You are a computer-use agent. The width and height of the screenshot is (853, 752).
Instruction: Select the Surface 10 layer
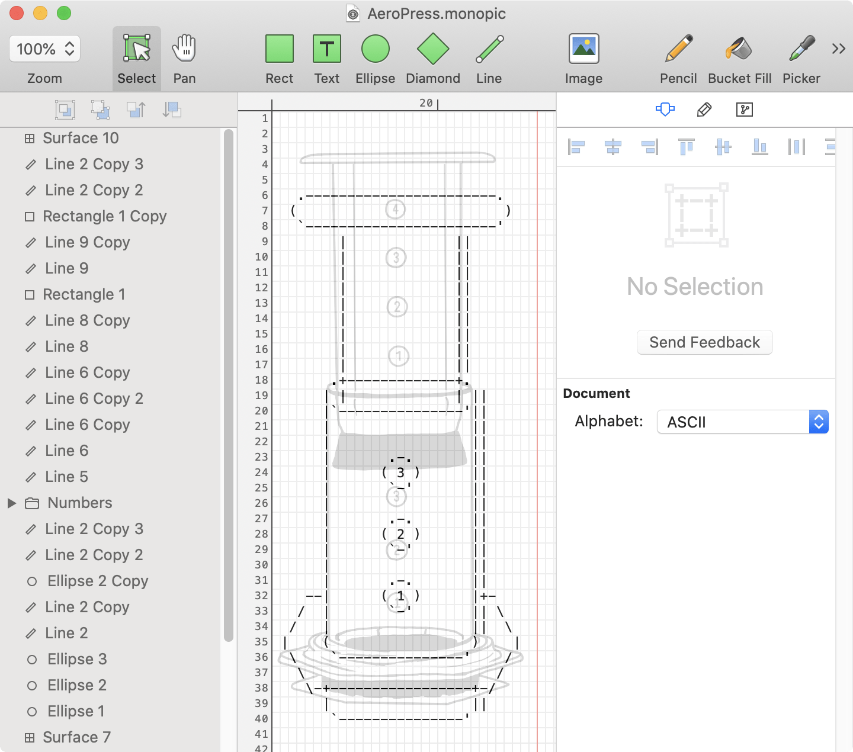(x=111, y=138)
